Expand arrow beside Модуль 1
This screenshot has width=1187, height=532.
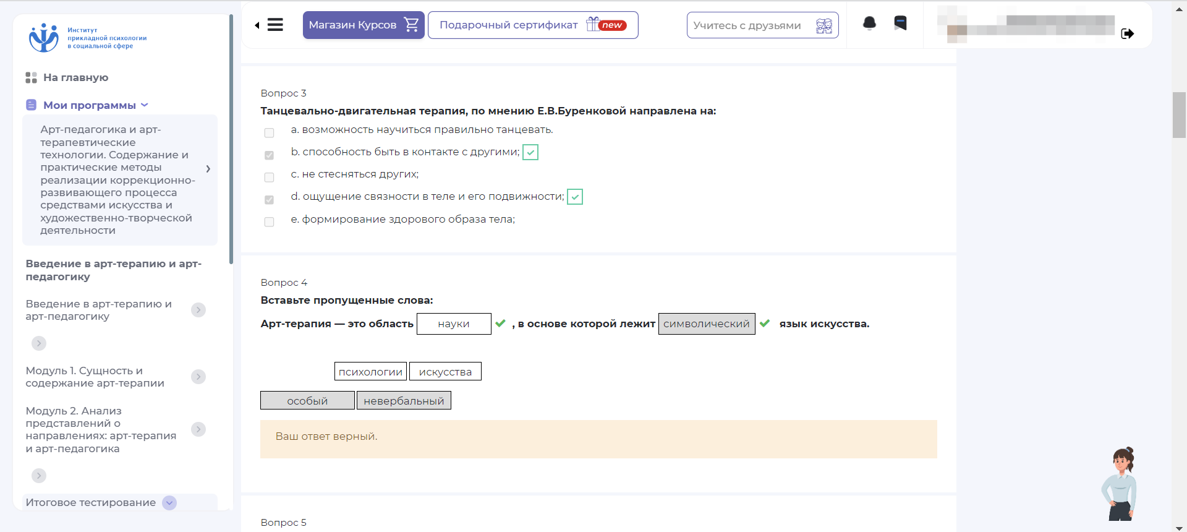coord(198,377)
